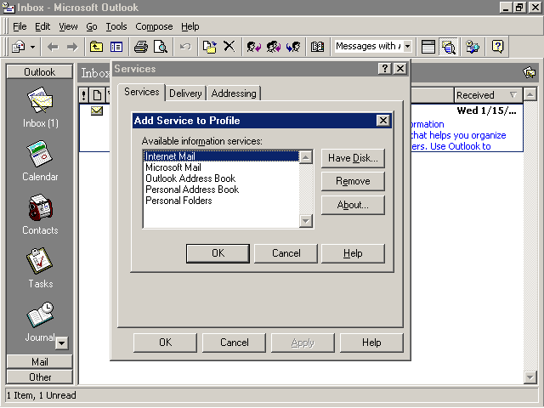This screenshot has width=544, height=408.
Task: Toggle the Folder List toolbar icon
Action: coord(116,47)
